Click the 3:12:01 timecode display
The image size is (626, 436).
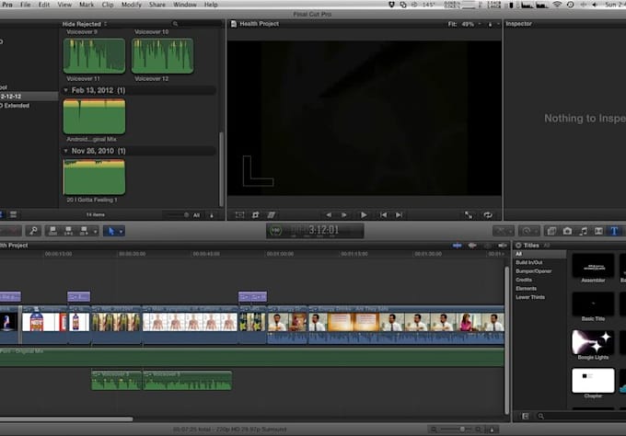point(323,230)
